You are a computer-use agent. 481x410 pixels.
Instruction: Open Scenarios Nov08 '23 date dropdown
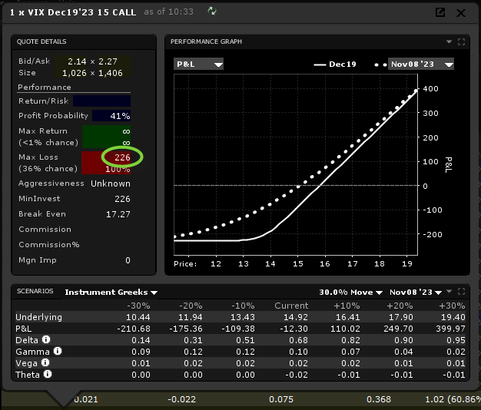[416, 292]
